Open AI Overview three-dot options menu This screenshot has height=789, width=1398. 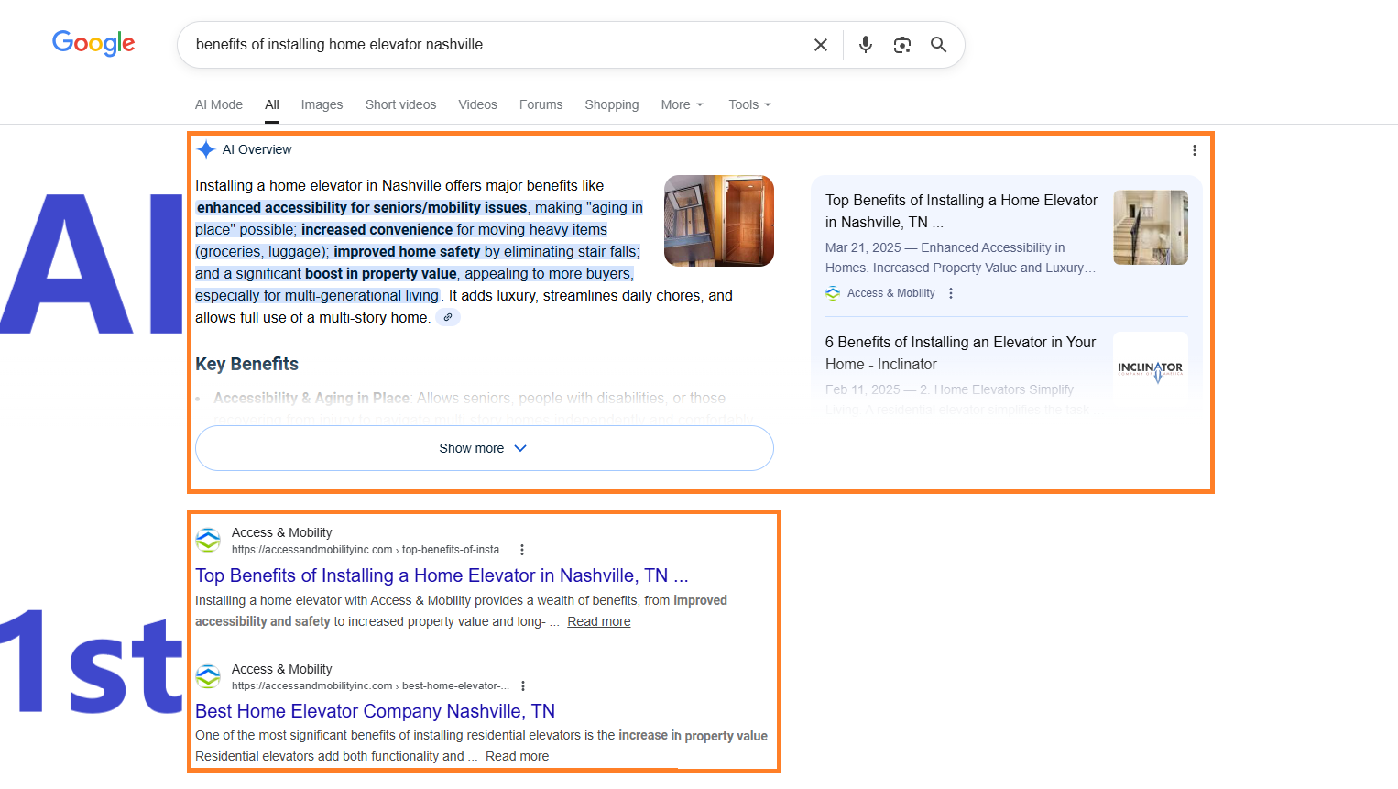point(1194,150)
